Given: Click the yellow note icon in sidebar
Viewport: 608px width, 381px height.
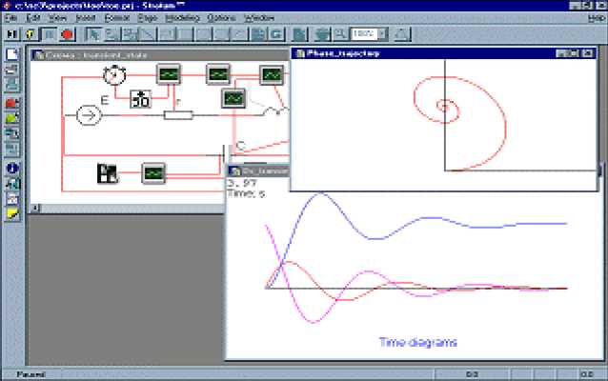Looking at the screenshot, I should click(x=12, y=214).
